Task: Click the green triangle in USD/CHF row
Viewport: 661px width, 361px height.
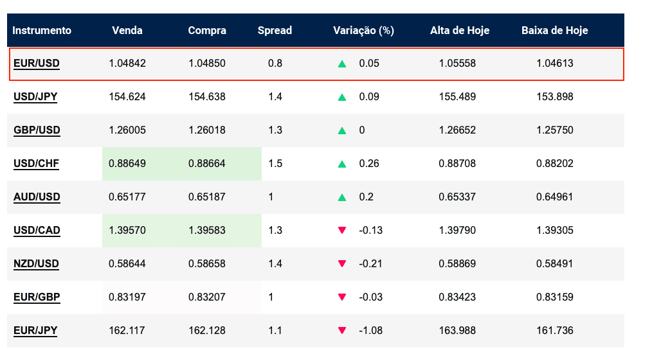Action: pos(342,164)
